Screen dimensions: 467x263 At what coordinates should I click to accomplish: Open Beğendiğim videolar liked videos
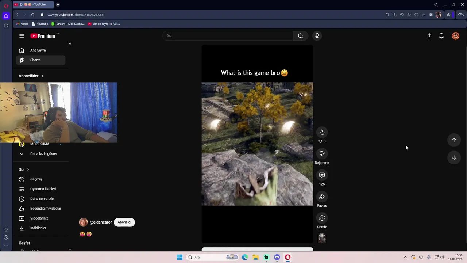tap(40, 209)
